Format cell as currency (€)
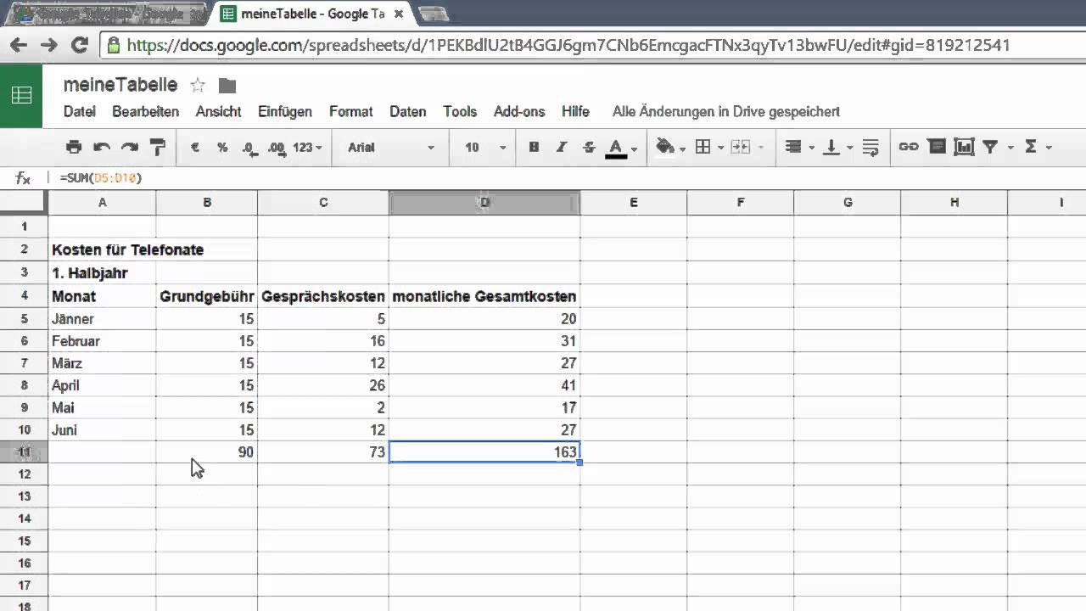Viewport: 1086px width, 611px height. (x=195, y=147)
